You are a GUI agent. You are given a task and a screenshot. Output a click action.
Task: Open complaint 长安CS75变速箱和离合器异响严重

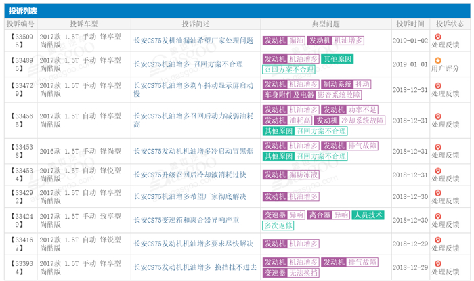click(x=186, y=220)
